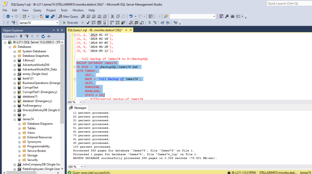Viewport: 312px width, 174px height.
Task: Open the Activity Monitor icon
Action: (x=151, y=16)
